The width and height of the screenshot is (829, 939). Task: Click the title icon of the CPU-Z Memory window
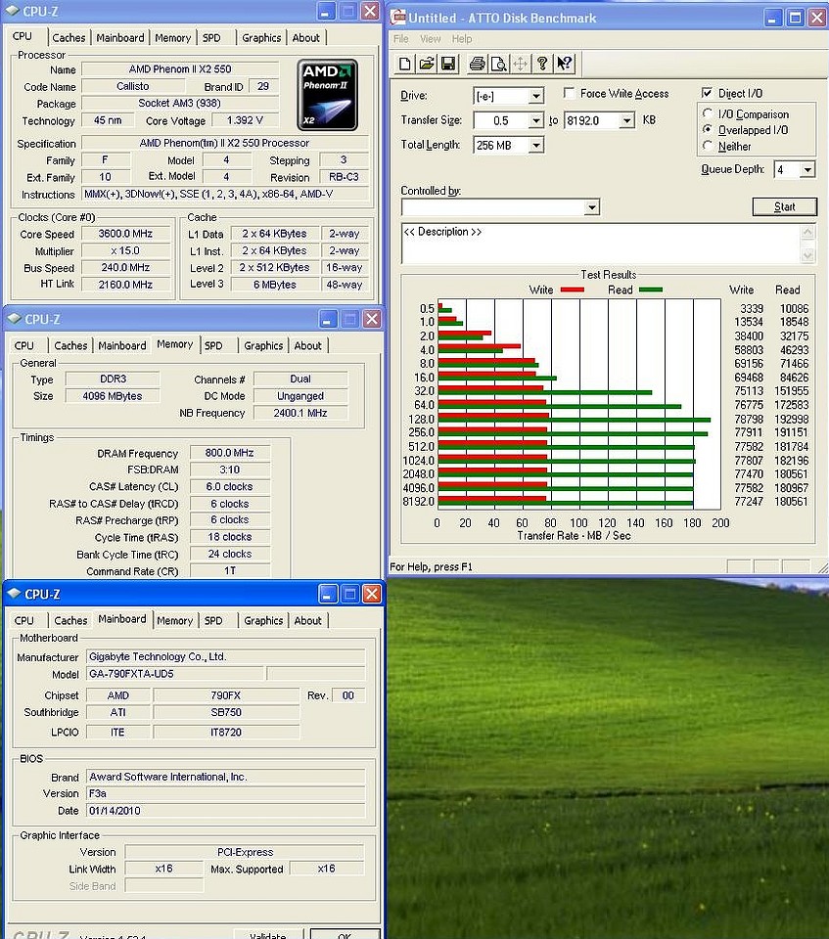point(13,319)
